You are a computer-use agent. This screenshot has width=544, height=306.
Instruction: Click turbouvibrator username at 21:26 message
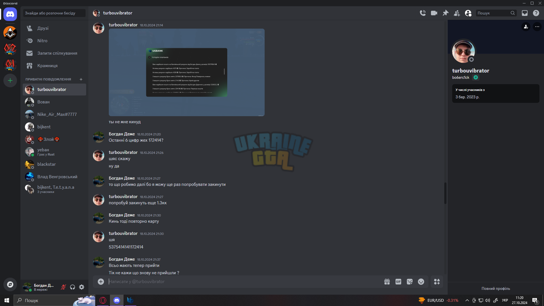coord(123,152)
